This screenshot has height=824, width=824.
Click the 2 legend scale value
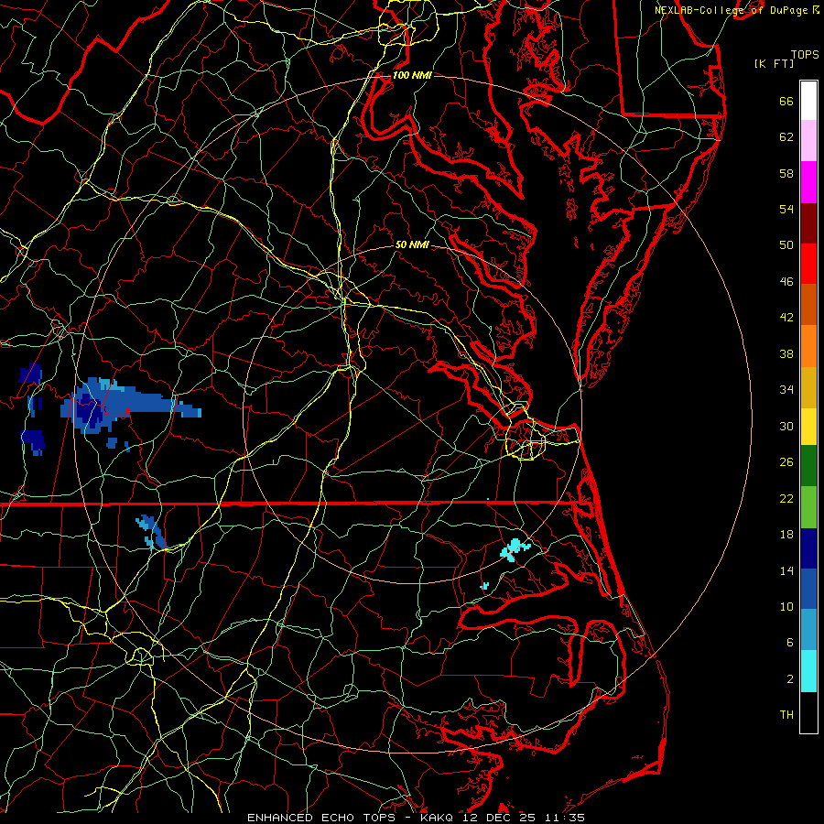(790, 679)
